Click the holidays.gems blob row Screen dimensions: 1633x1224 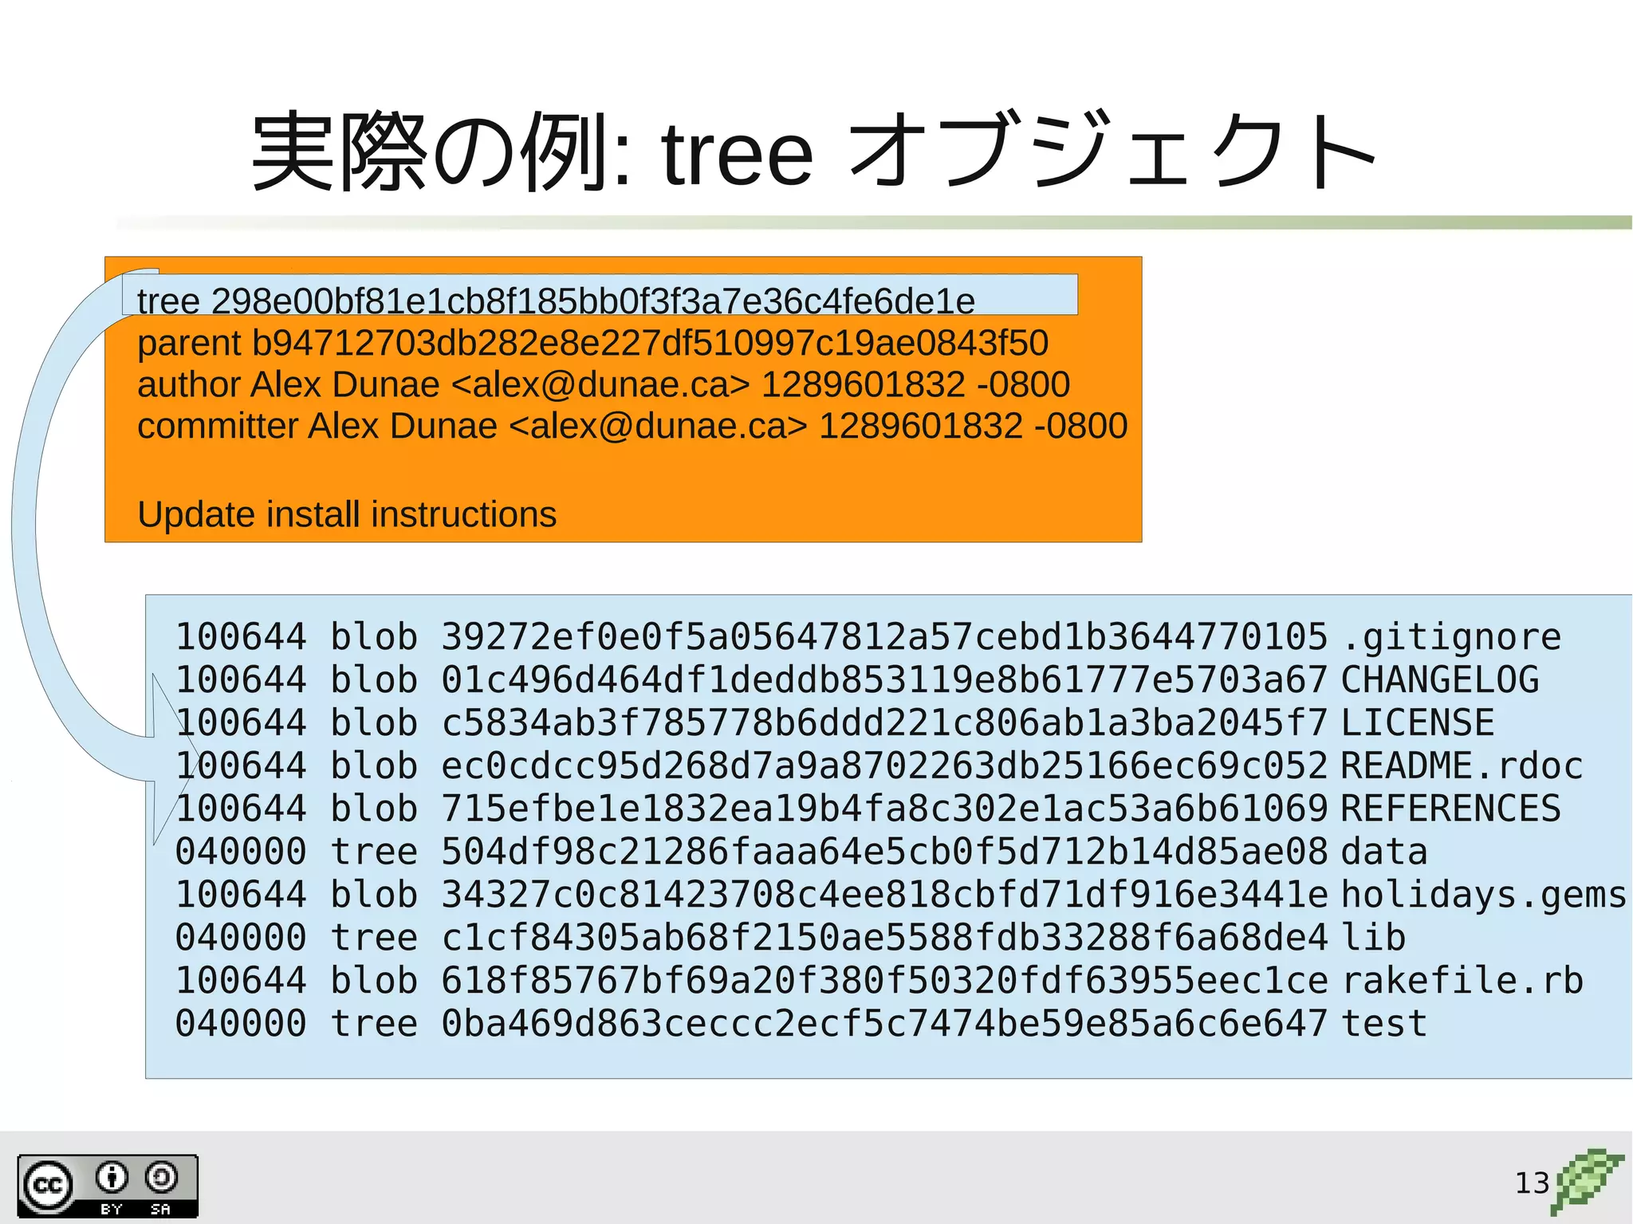click(901, 895)
